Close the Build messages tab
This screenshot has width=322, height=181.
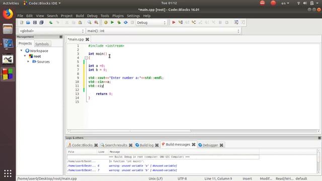tap(193, 144)
